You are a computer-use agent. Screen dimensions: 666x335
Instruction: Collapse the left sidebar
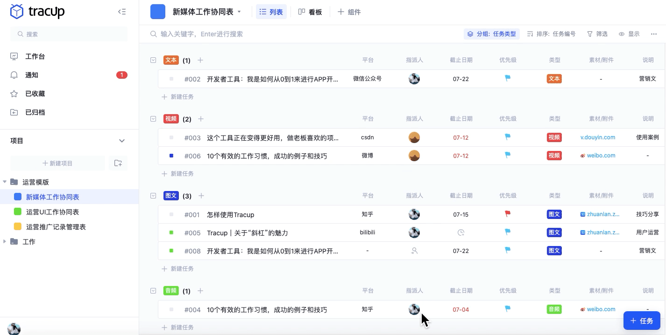122,12
